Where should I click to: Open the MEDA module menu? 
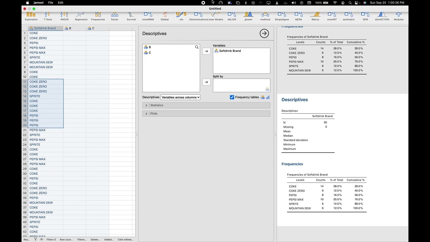pyautogui.click(x=298, y=16)
